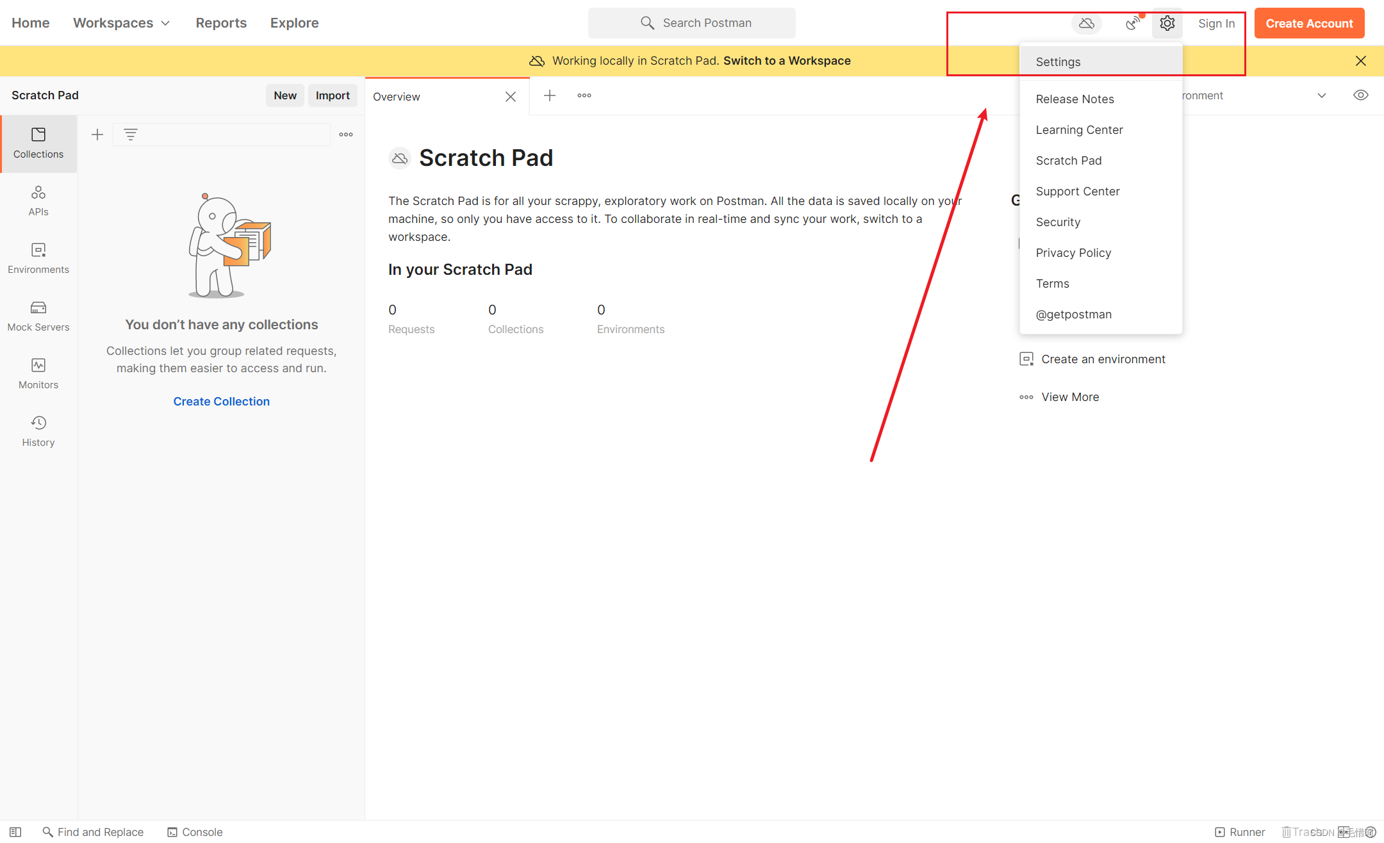The height and width of the screenshot is (843, 1384).
Task: Open the Explore page
Action: click(295, 23)
